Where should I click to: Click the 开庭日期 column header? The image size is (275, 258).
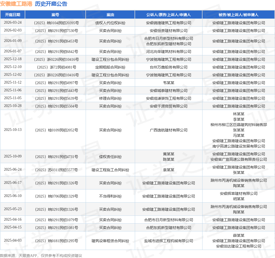click(13, 15)
